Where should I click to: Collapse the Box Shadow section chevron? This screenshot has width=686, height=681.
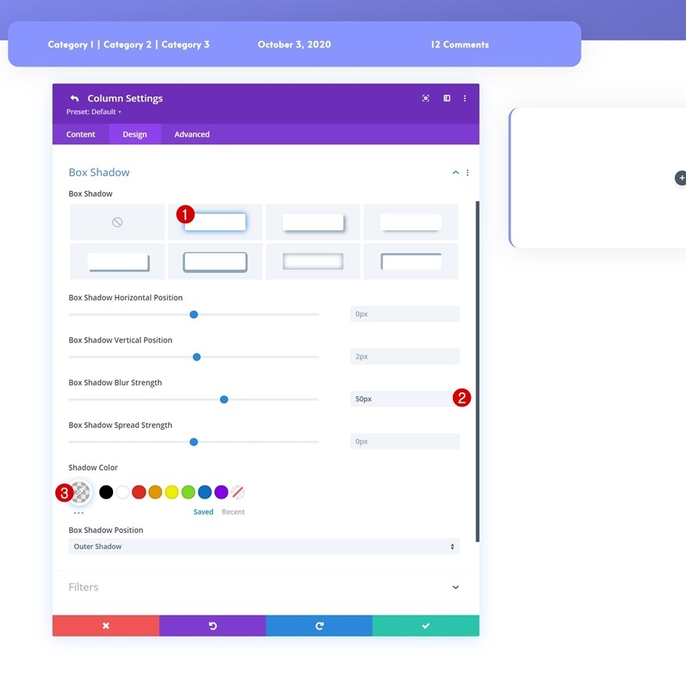tap(455, 172)
